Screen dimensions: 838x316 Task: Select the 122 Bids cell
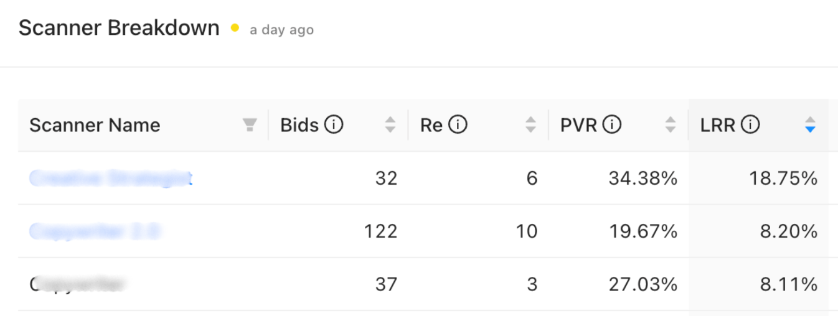tap(380, 232)
